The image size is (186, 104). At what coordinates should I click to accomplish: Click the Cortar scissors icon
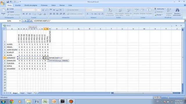click(8, 9)
